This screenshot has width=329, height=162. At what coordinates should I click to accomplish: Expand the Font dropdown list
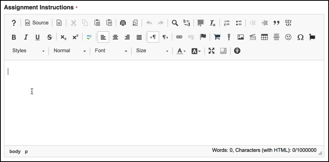[111, 51]
